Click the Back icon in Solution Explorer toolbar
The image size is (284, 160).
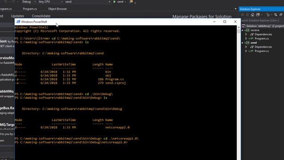pos(242,15)
